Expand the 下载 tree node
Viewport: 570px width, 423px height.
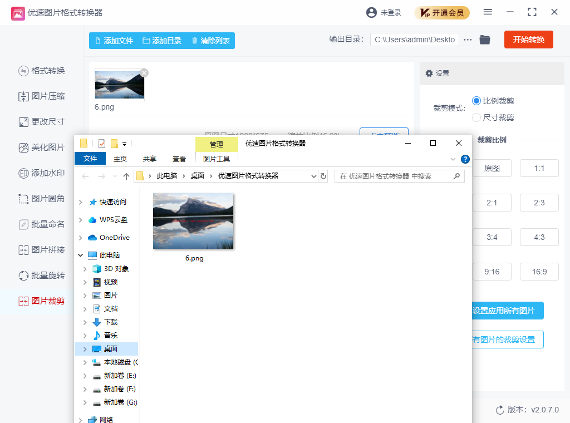coord(85,322)
